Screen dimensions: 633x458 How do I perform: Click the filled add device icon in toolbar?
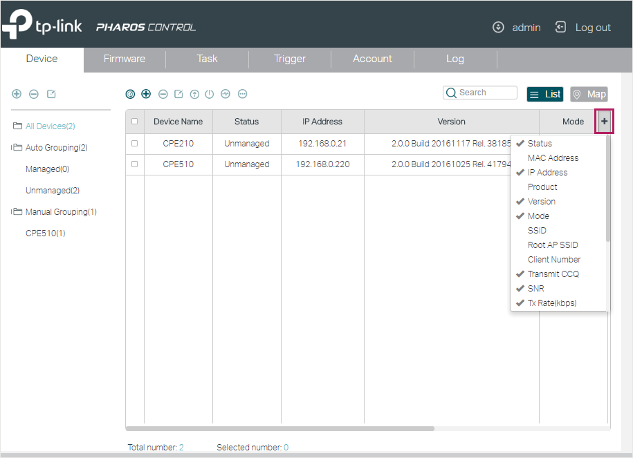[x=146, y=94]
